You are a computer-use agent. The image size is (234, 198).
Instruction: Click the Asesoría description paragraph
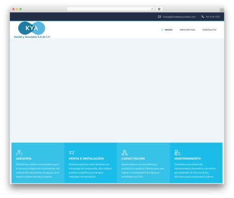pyautogui.click(x=37, y=170)
